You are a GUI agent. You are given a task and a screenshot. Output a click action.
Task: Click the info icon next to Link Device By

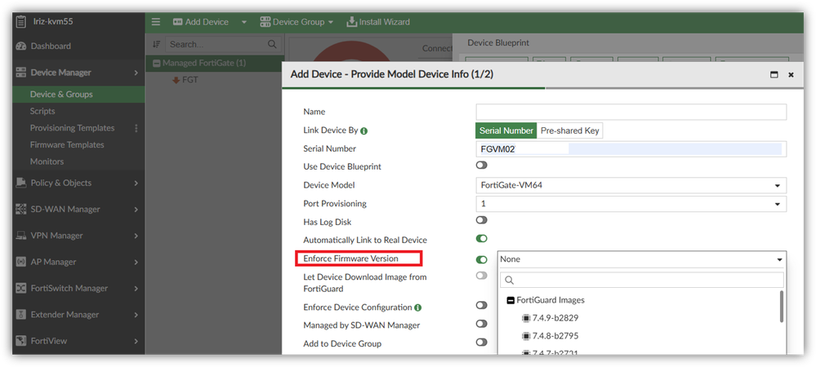point(363,130)
